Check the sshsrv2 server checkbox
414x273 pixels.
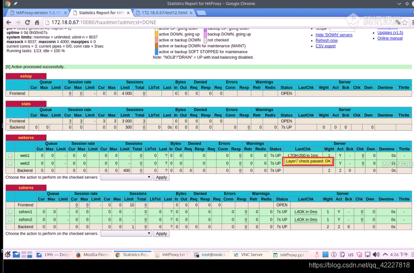[x=10, y=220]
